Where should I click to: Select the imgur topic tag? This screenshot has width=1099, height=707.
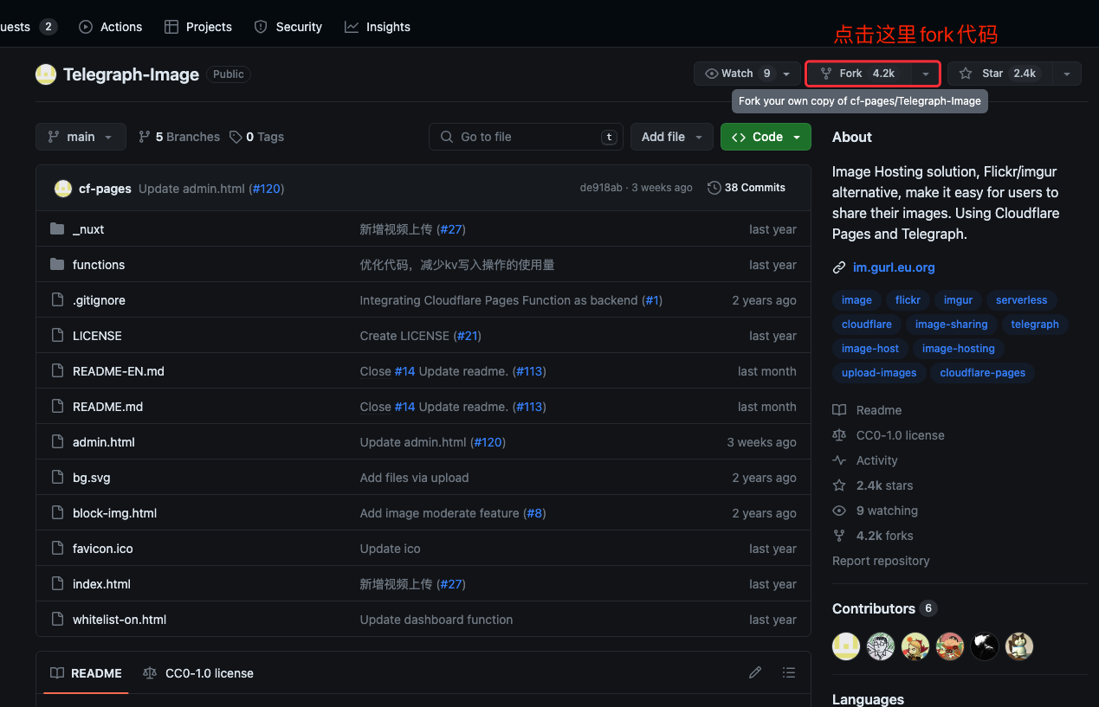click(x=958, y=300)
